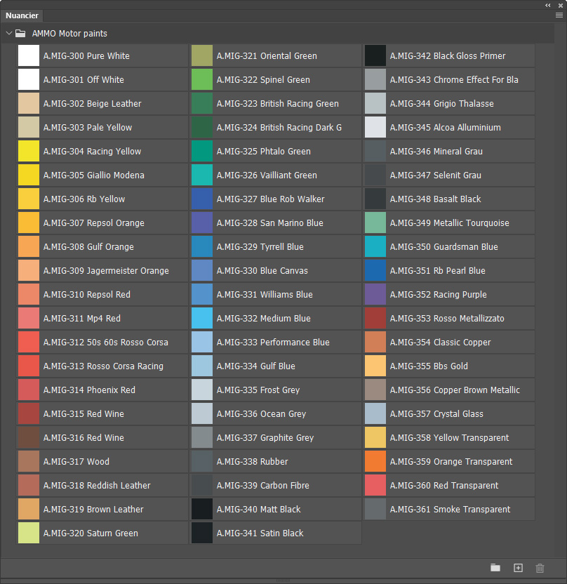Click the delete swatch trash icon

tap(540, 568)
